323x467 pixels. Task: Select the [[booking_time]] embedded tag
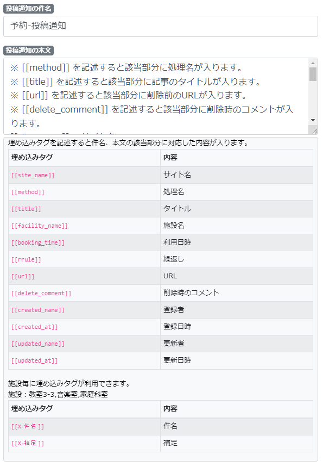[36, 242]
